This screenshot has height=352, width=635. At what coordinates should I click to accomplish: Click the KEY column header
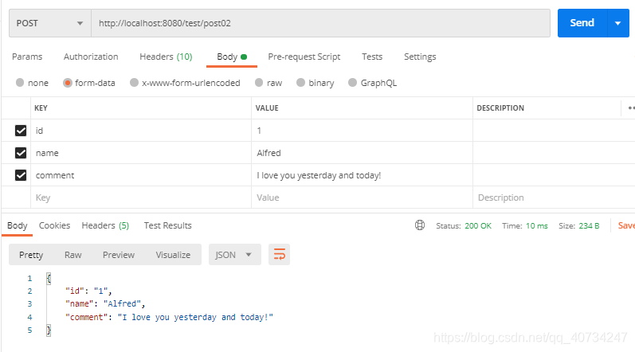point(41,108)
